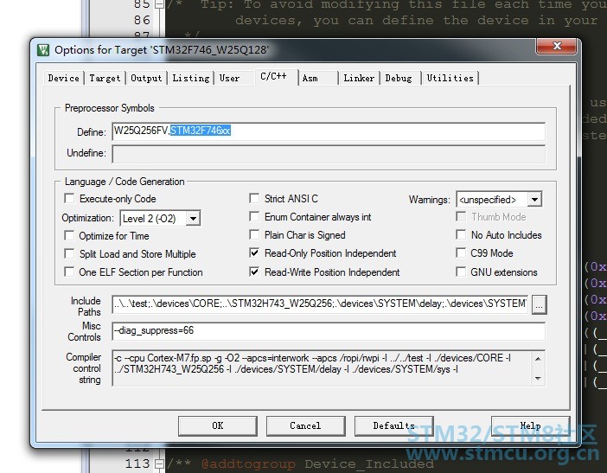The height and width of the screenshot is (473, 607).
Task: Enable One ELF Section per Function
Action: click(x=69, y=272)
